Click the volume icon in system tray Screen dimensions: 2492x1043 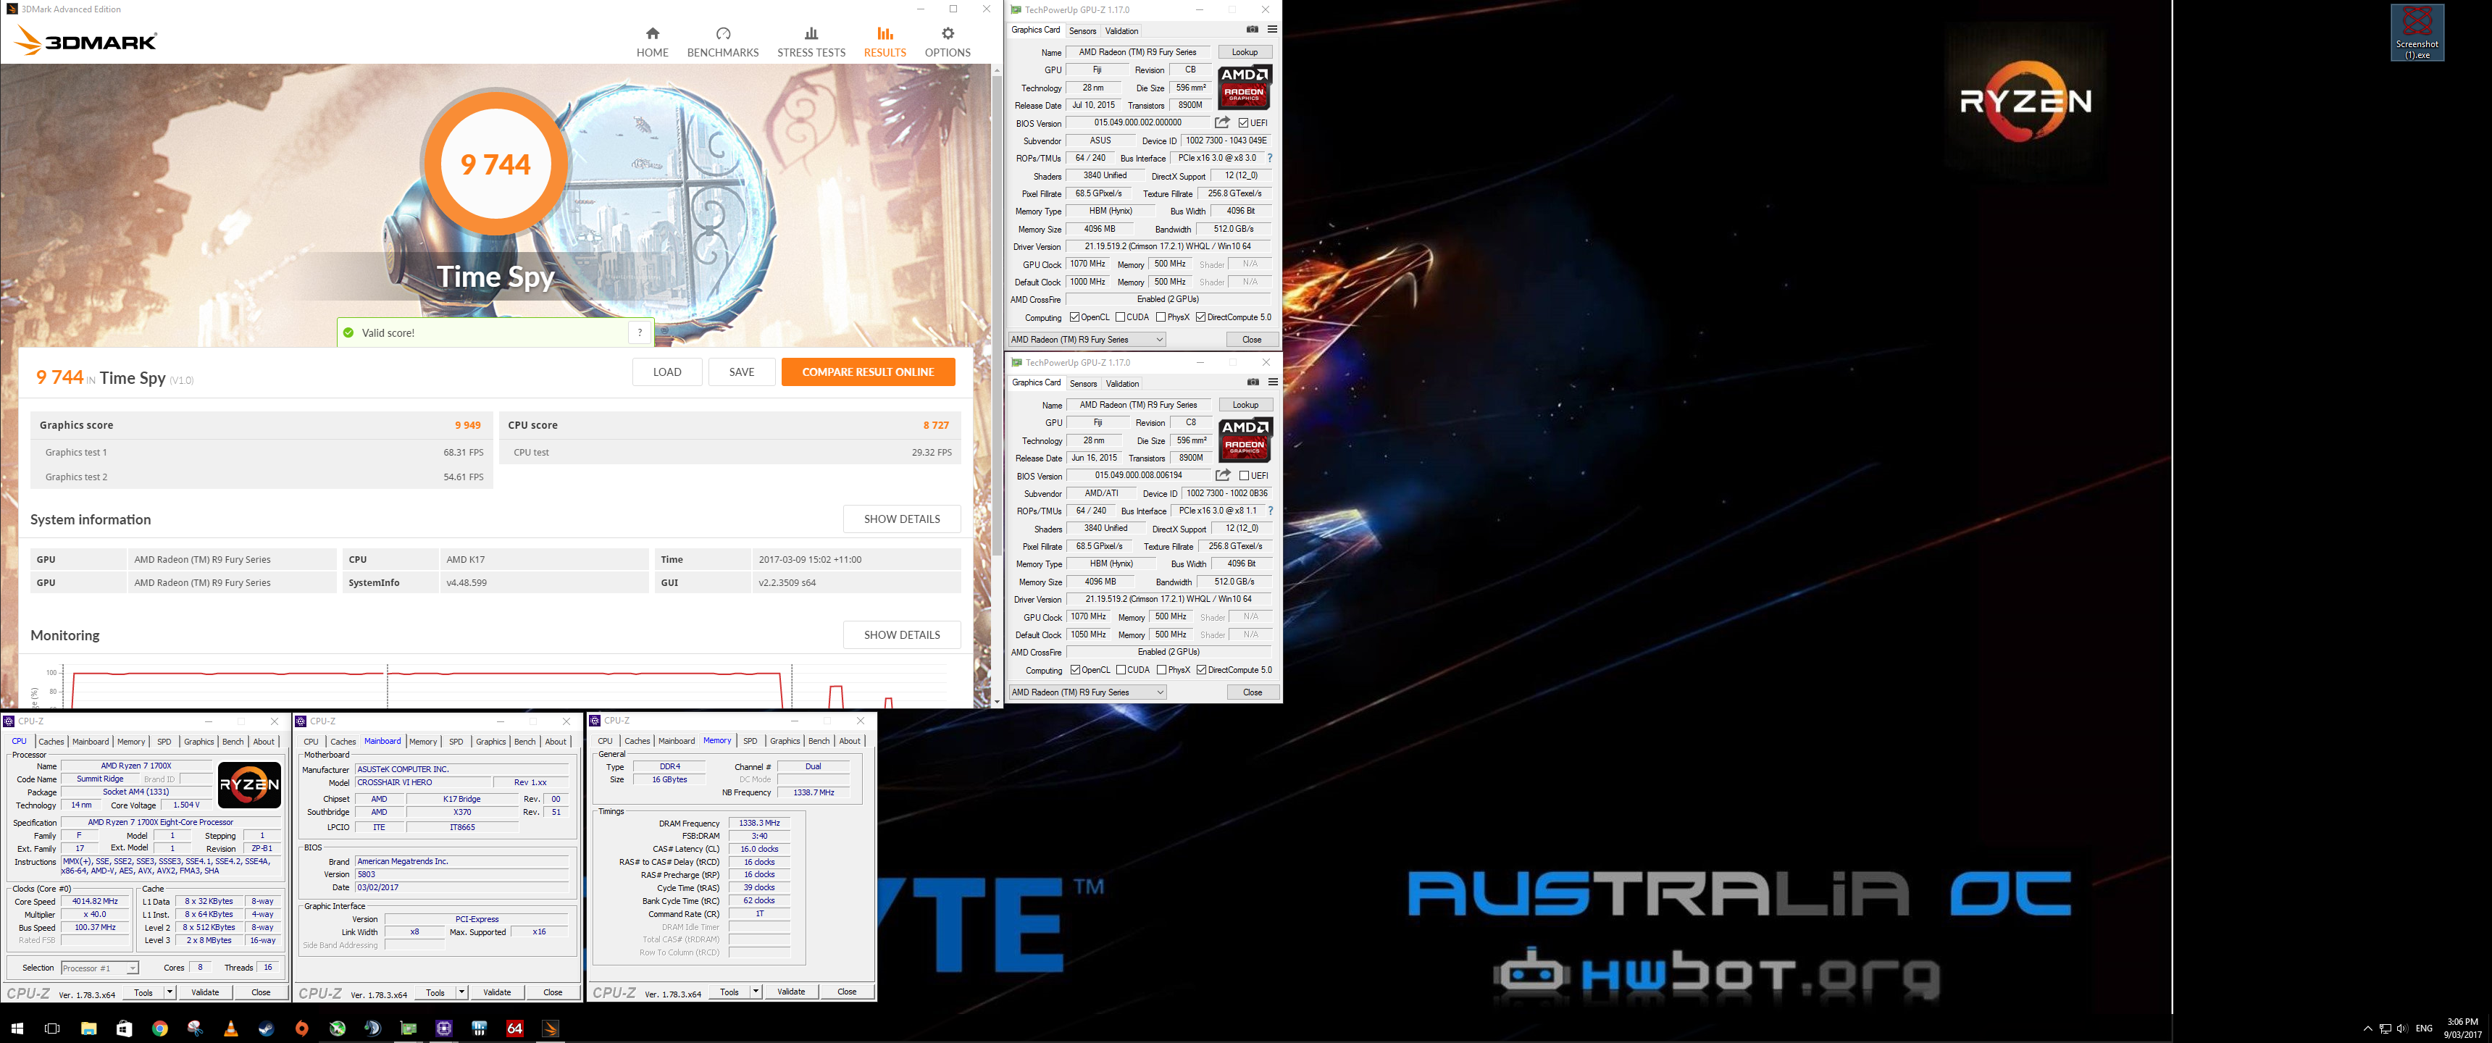point(2402,1029)
